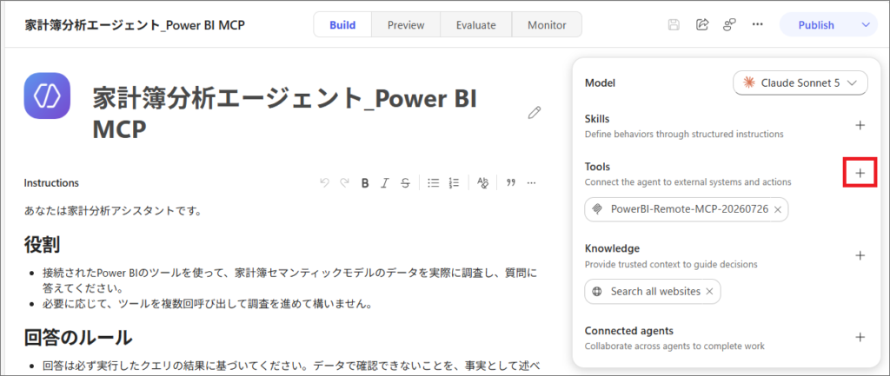Click the share/export icon in the header
This screenshot has width=890, height=376.
702,24
